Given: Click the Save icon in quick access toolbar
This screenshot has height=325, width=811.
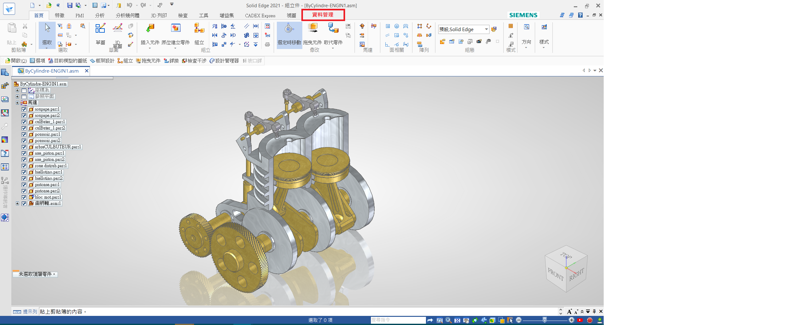Looking at the screenshot, I should (70, 5).
